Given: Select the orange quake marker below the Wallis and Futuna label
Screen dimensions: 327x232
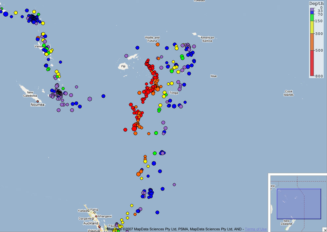Looking at the screenshot, I should click(158, 44).
